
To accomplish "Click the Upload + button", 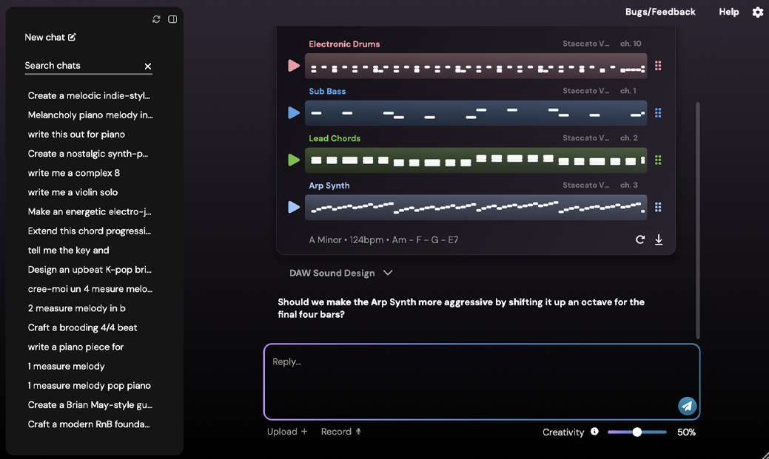I will point(287,432).
